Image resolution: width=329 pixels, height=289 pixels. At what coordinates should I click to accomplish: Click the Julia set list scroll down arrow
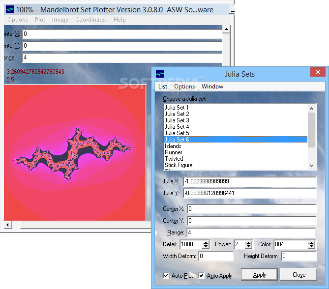312,166
